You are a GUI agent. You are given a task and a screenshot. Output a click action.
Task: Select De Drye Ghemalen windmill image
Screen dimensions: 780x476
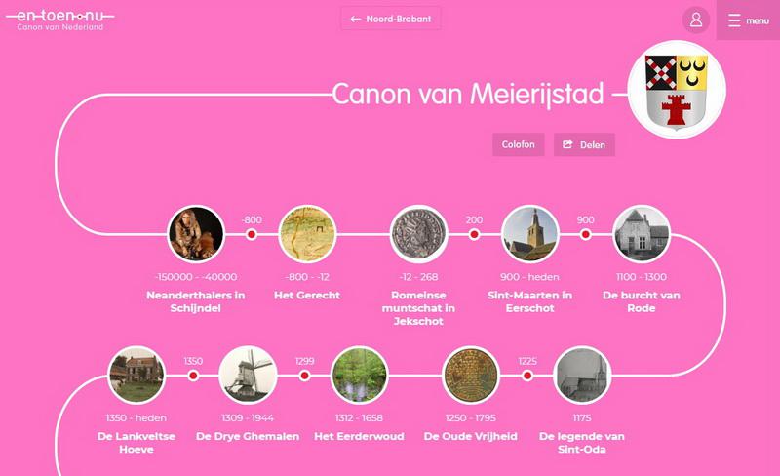pyautogui.click(x=248, y=376)
